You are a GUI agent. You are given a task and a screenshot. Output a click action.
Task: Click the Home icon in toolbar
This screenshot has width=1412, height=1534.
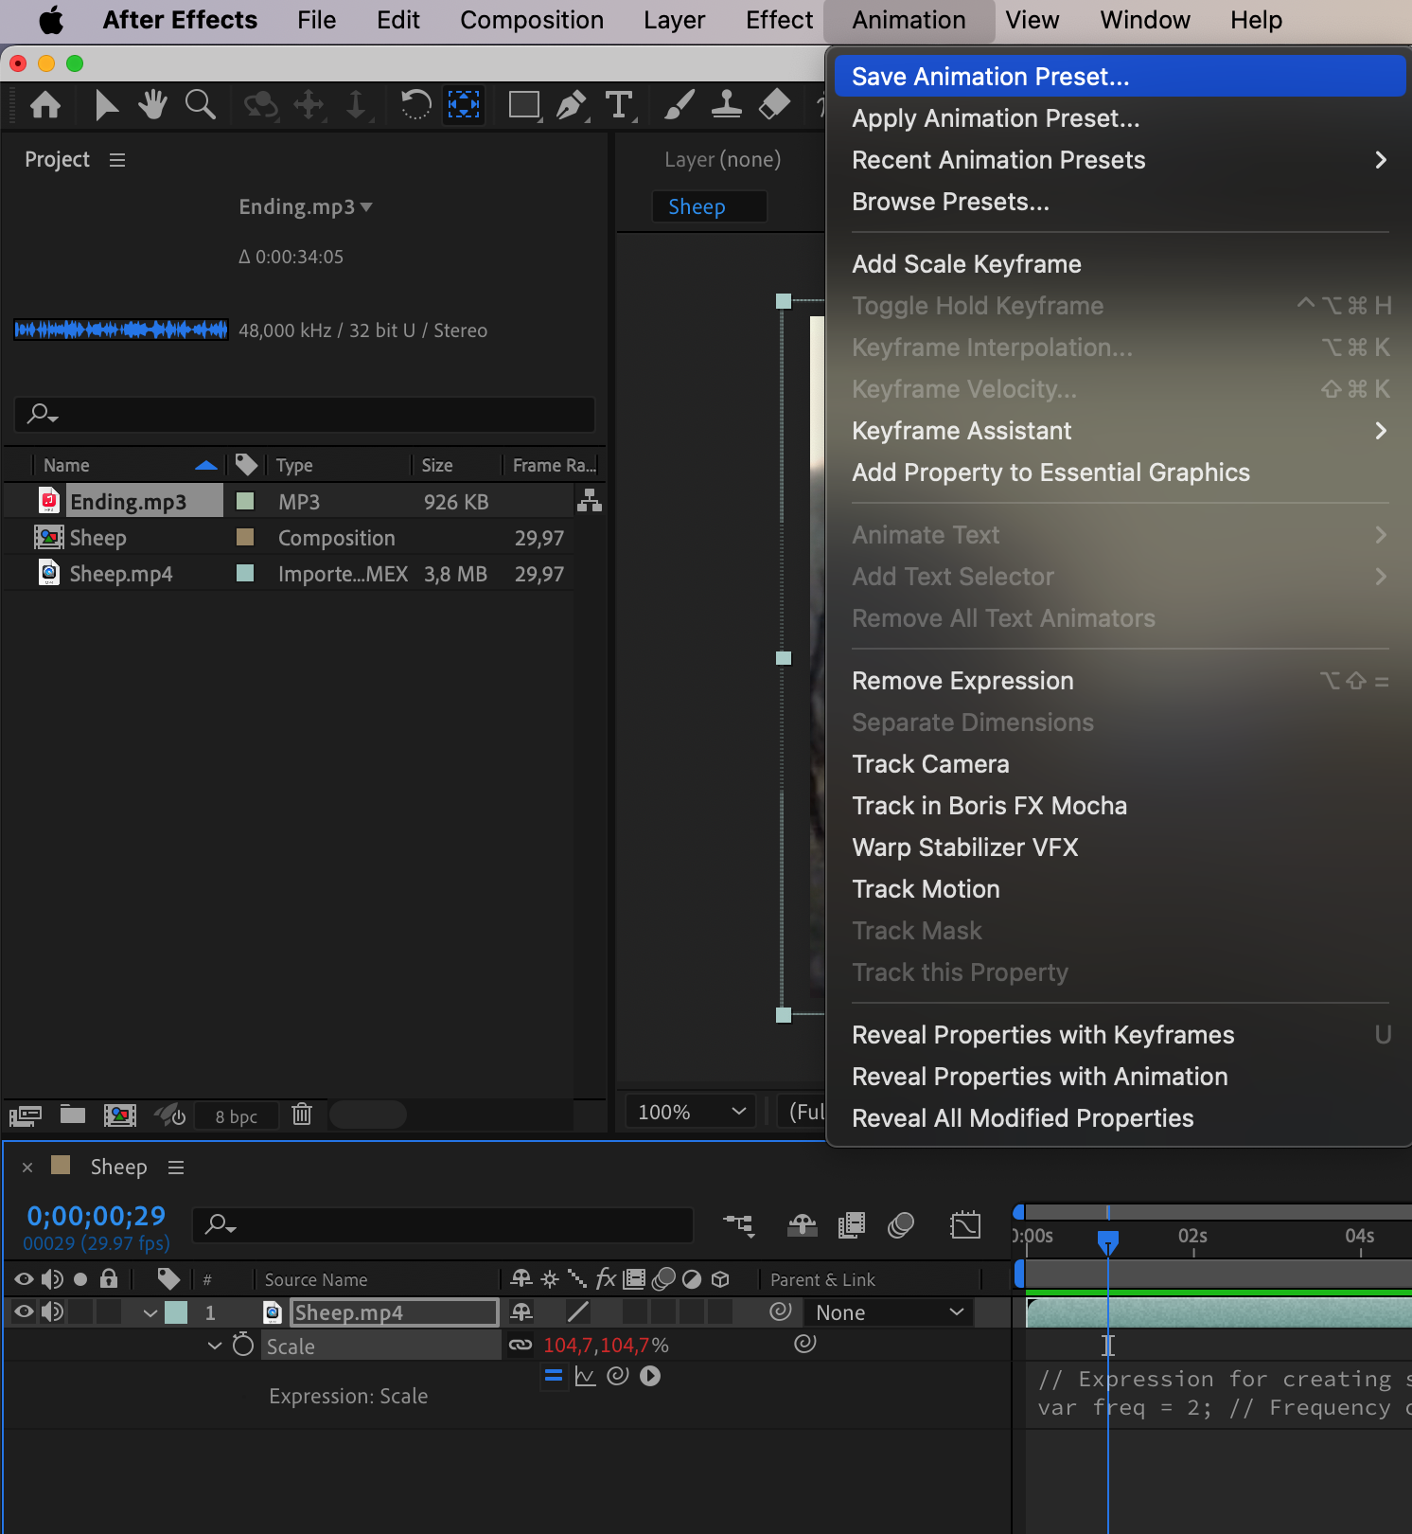click(x=45, y=104)
